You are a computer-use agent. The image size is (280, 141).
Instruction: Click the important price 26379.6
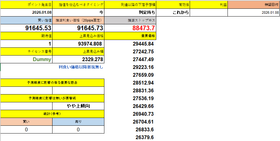pyautogui.click(x=145, y=138)
